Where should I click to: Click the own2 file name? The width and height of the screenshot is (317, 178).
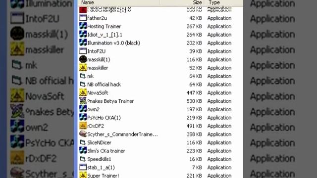94,109
